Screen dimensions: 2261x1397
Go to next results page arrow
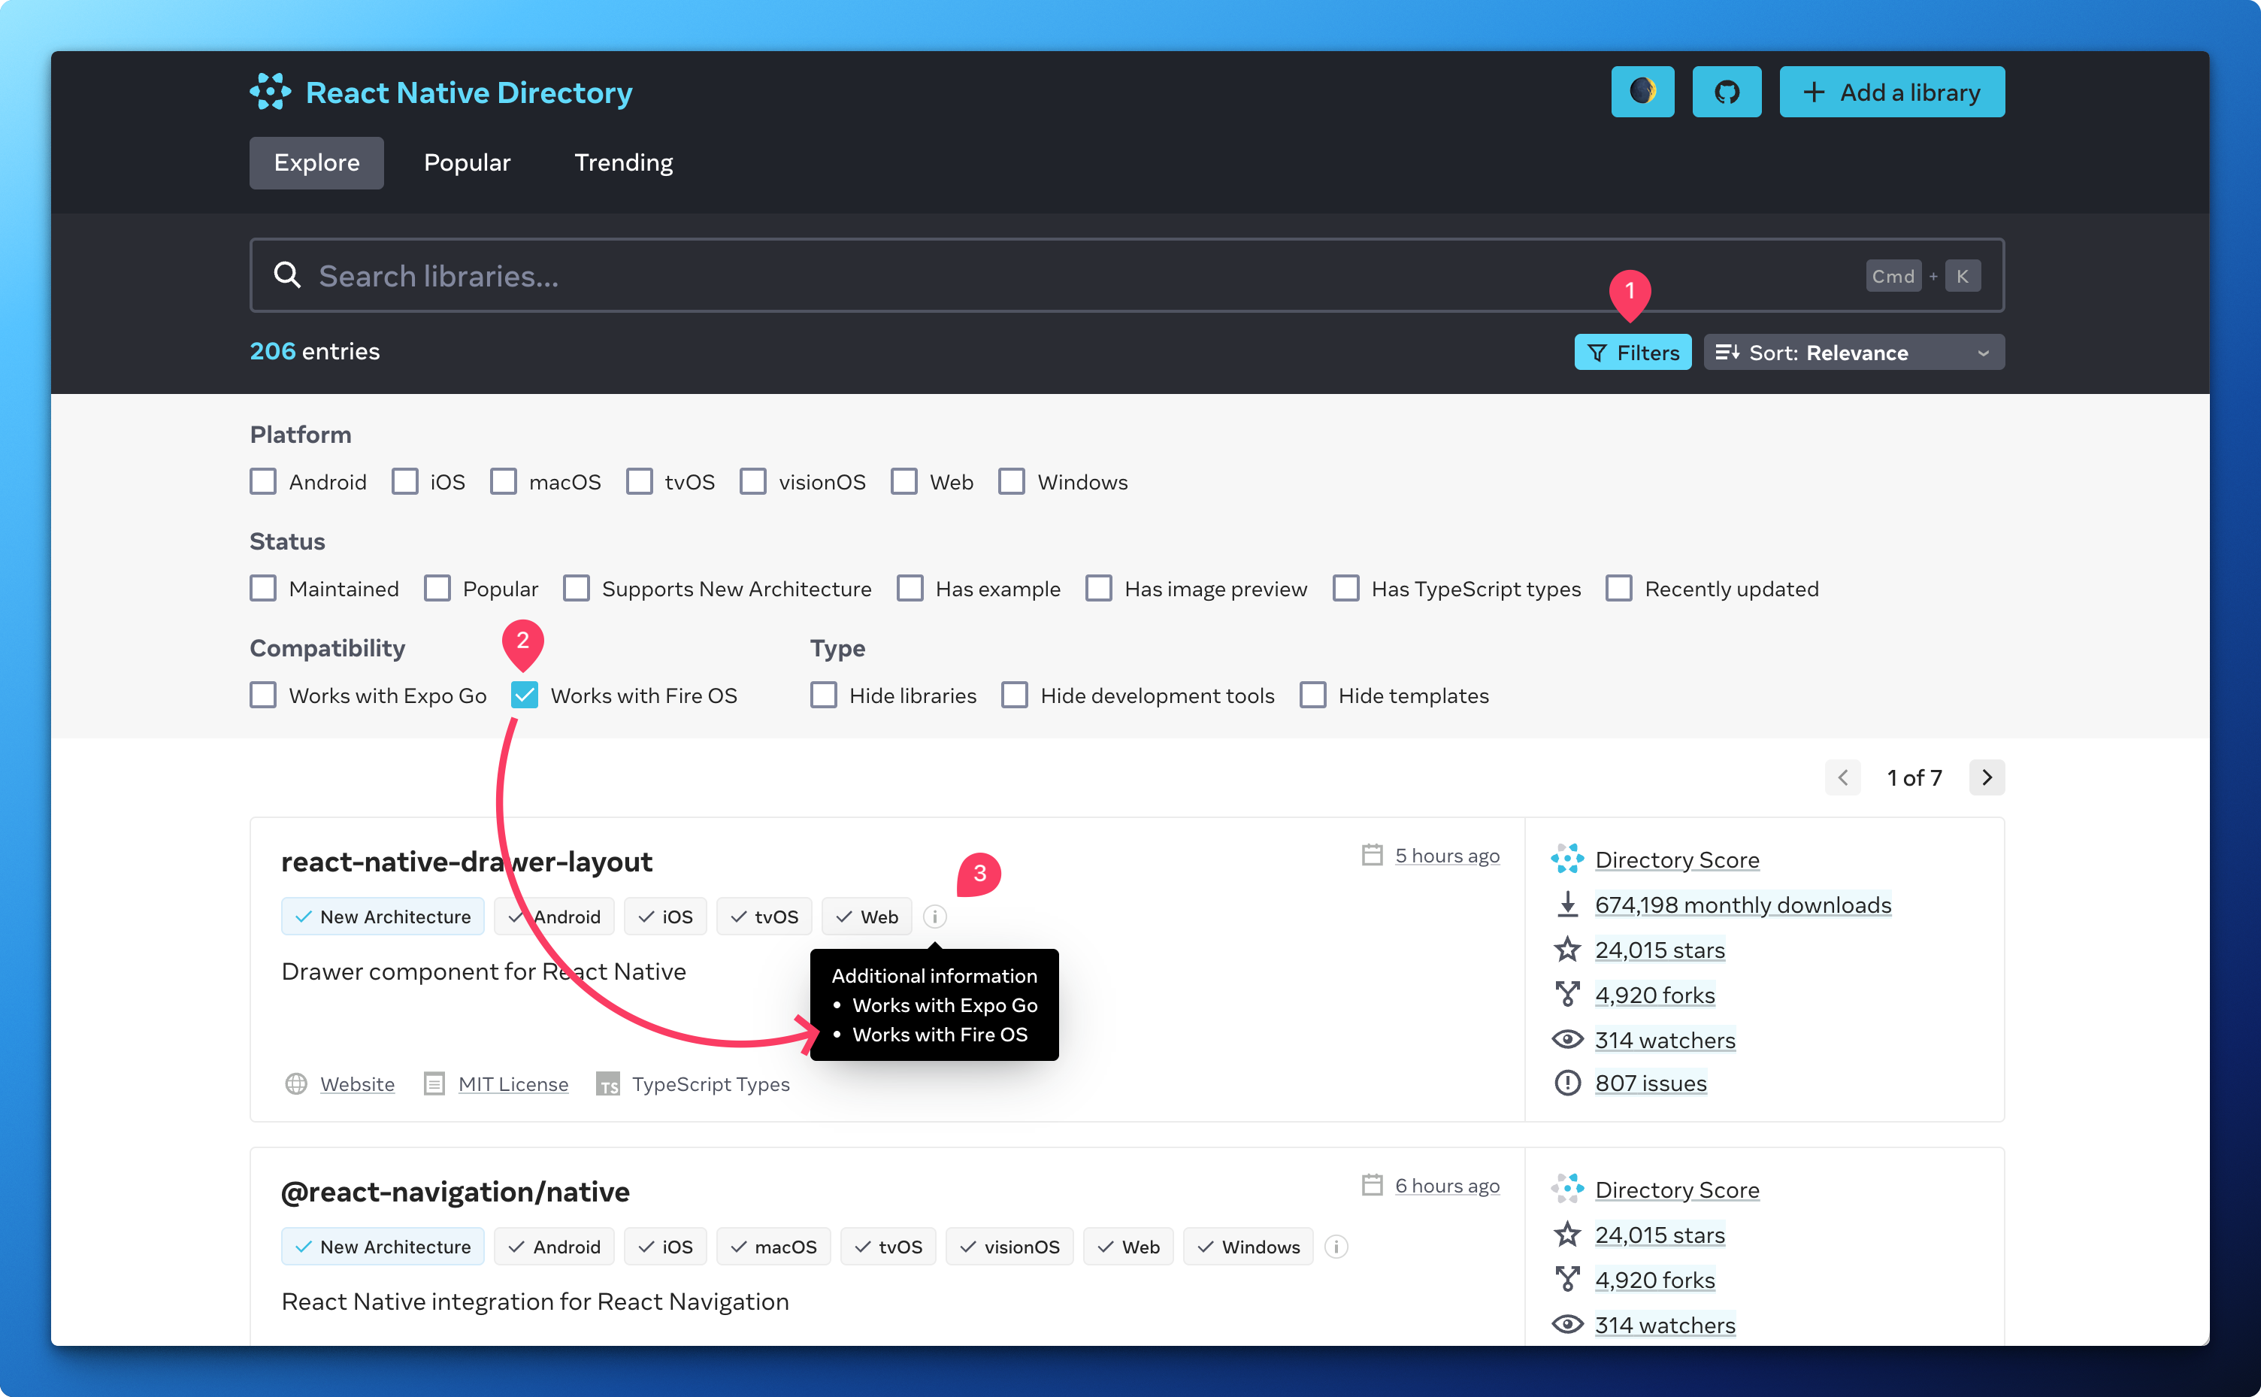[1987, 777]
